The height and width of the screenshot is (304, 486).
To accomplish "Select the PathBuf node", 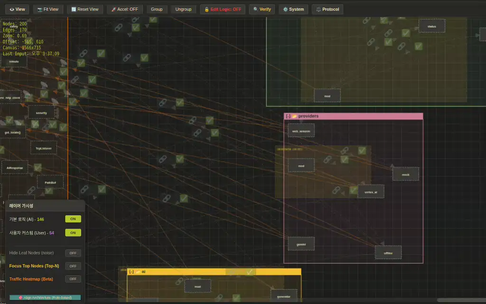I will (50, 182).
